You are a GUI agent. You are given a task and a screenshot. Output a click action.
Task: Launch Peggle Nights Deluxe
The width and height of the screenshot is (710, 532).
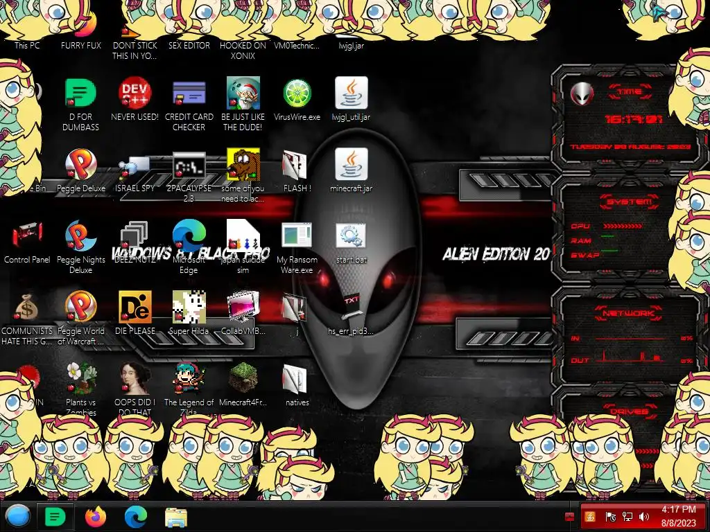80,236
